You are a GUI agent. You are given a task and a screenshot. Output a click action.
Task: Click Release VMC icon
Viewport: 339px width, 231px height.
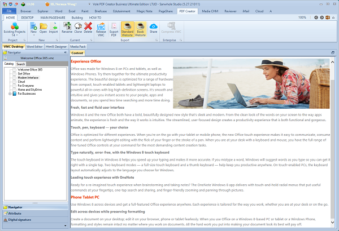(101, 29)
